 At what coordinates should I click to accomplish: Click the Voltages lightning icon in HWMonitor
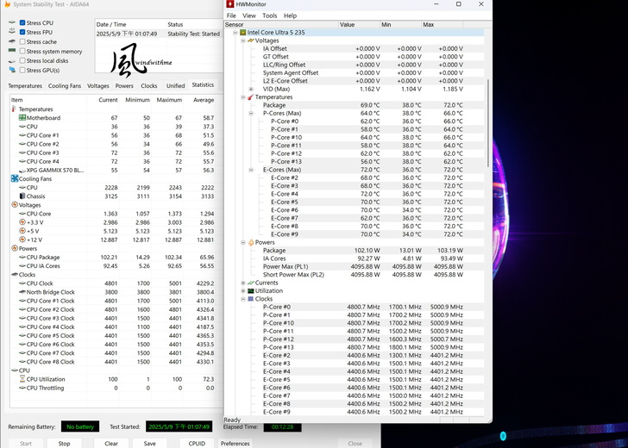tap(250, 40)
